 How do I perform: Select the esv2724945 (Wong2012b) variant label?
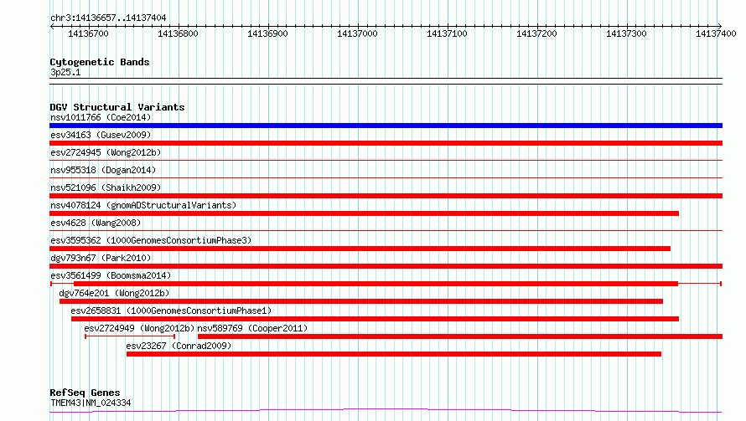click(106, 152)
